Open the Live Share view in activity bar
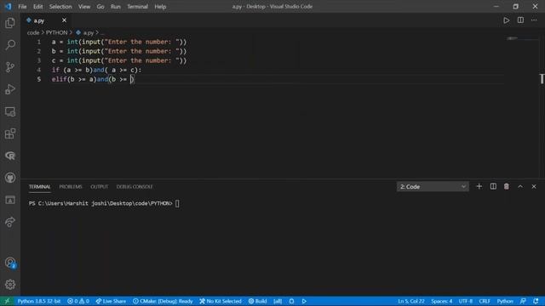545x306 pixels. point(10,222)
